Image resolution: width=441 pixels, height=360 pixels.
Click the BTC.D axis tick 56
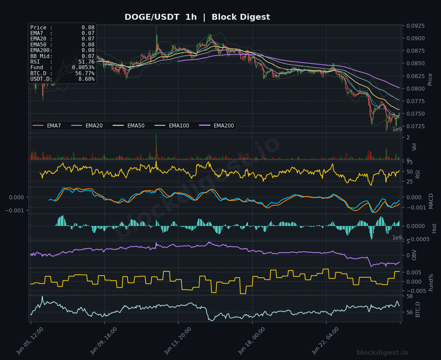(409, 312)
